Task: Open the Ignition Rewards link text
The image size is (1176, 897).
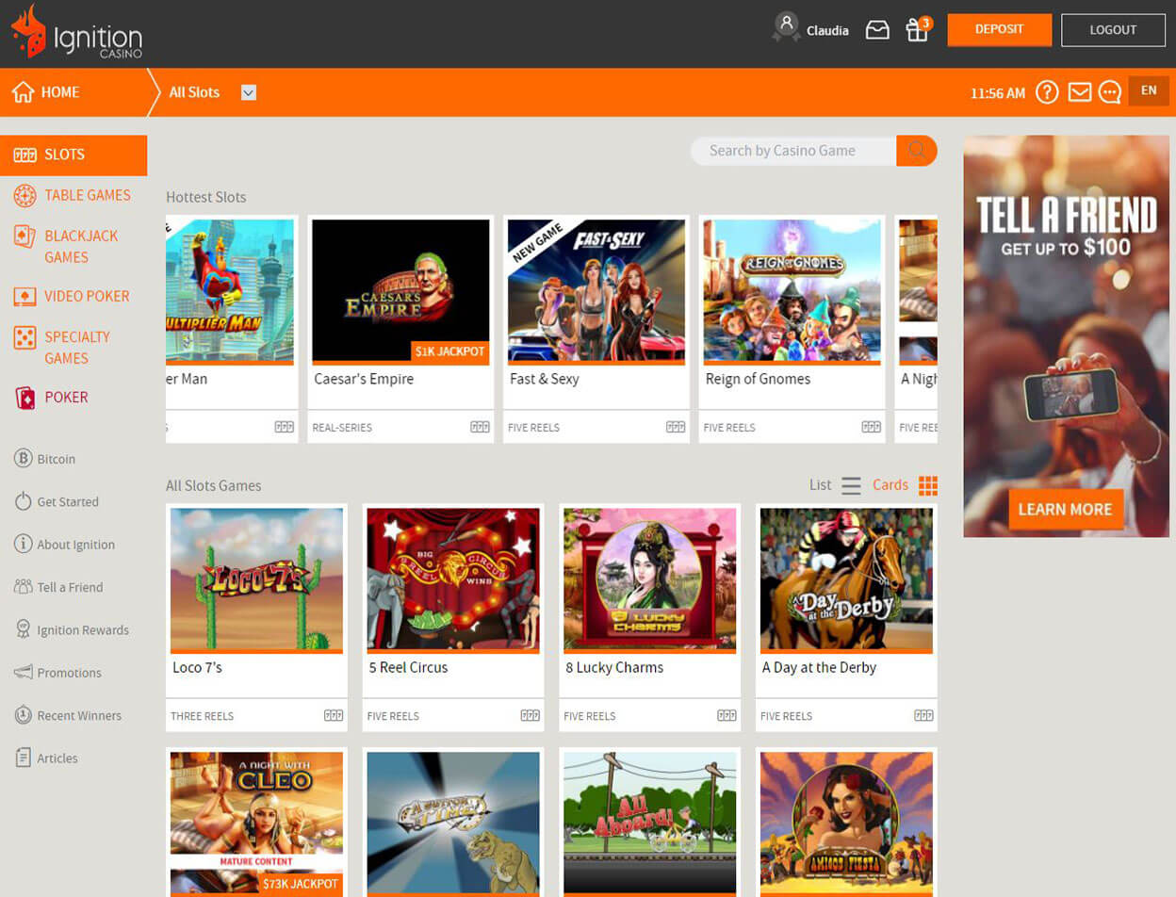Action: point(83,629)
